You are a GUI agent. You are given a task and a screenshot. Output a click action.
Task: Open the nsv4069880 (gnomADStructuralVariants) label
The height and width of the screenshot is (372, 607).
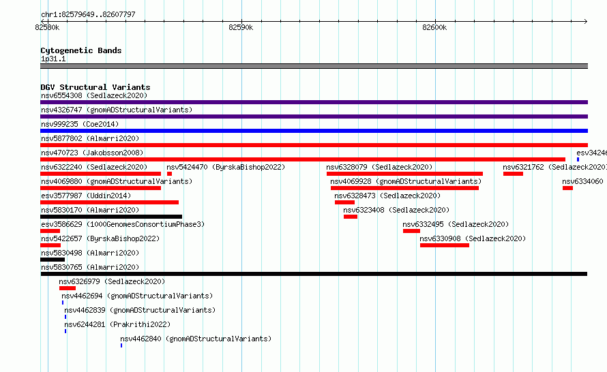point(117,181)
